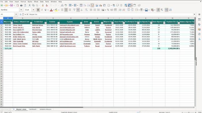Toggle wrap text in cell
The image size is (202, 113).
[x=87, y=10]
